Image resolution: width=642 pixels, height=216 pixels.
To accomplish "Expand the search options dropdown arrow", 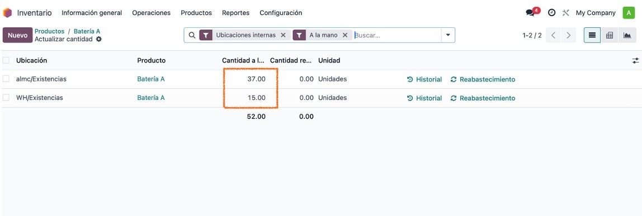I will tap(448, 35).
